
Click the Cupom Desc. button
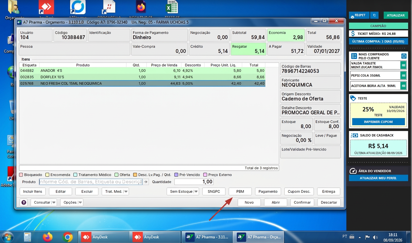pyautogui.click(x=299, y=191)
